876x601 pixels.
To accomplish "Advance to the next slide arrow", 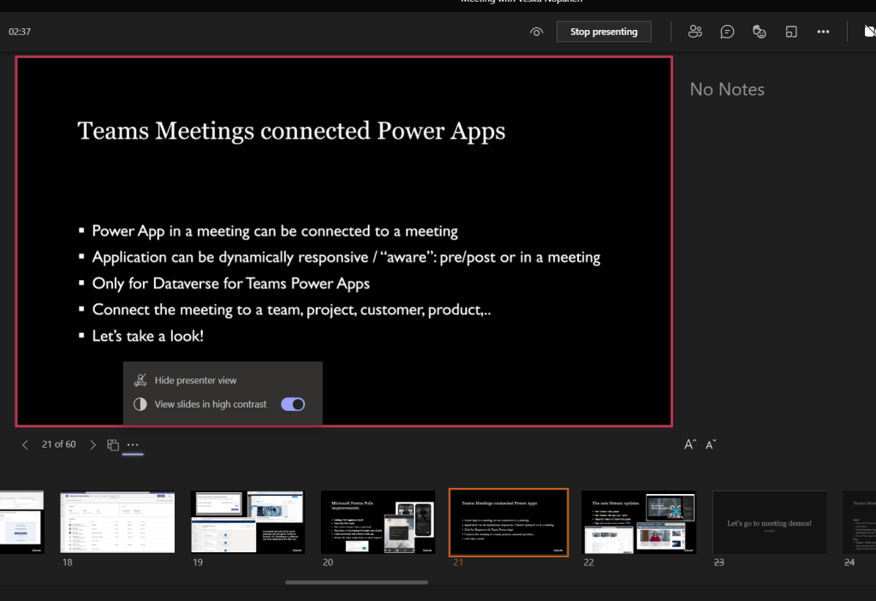I will coord(92,444).
